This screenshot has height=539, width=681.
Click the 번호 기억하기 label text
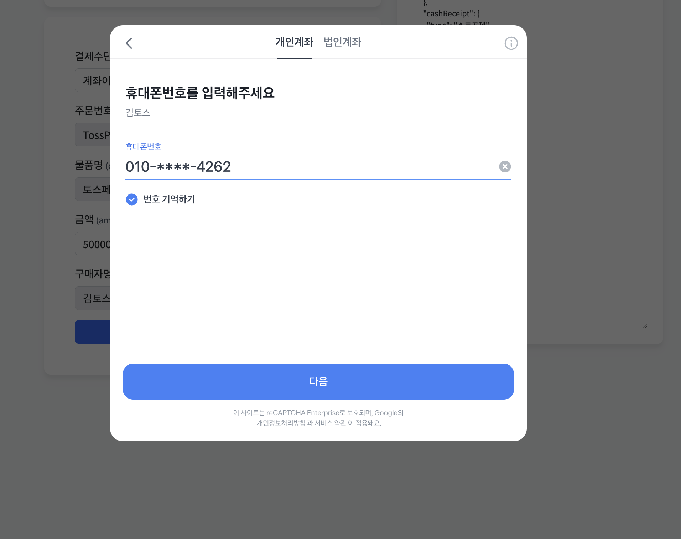[169, 199]
